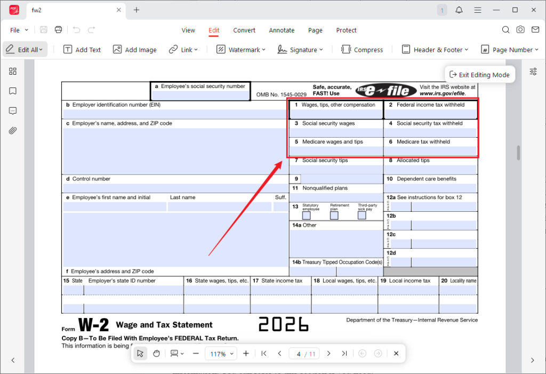The width and height of the screenshot is (546, 374).
Task: Click Add Text button
Action: coord(82,50)
